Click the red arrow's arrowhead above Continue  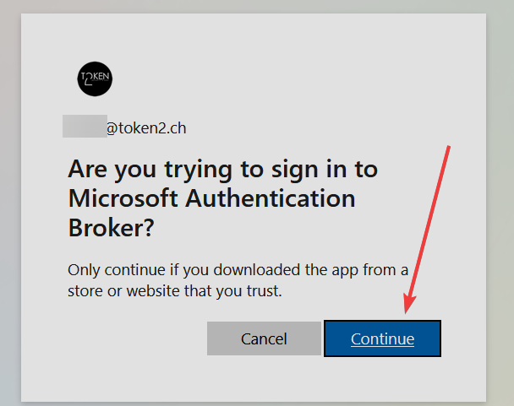tap(409, 304)
